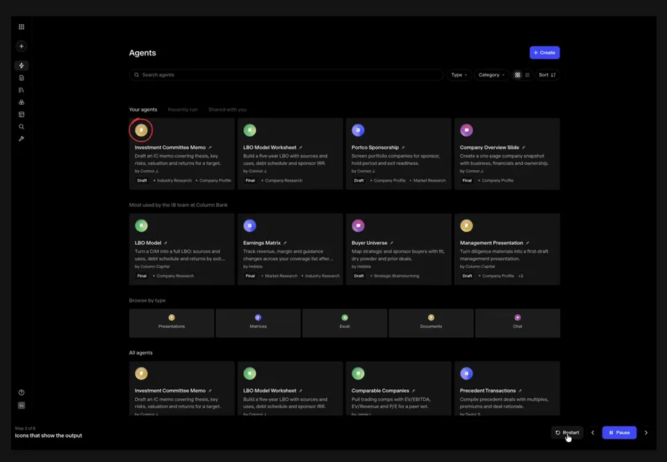Click Draft badge on Portco Sponsorship card
The height and width of the screenshot is (462, 667).
point(359,180)
